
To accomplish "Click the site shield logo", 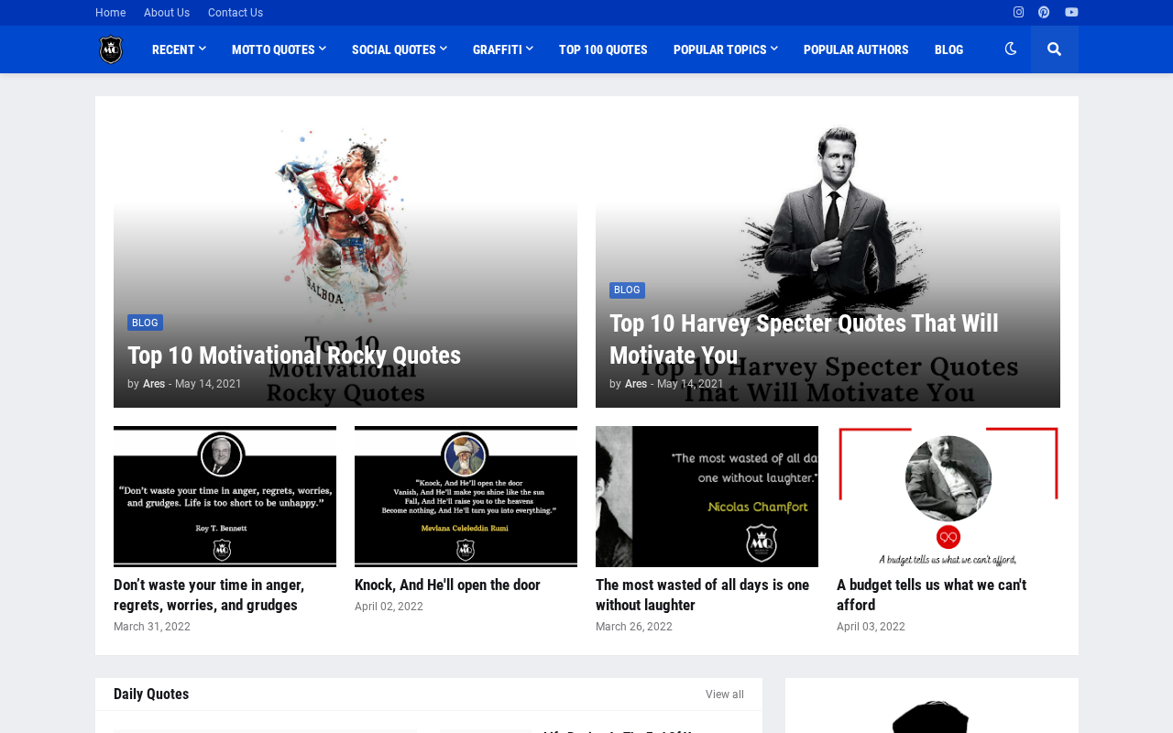I will click(111, 49).
